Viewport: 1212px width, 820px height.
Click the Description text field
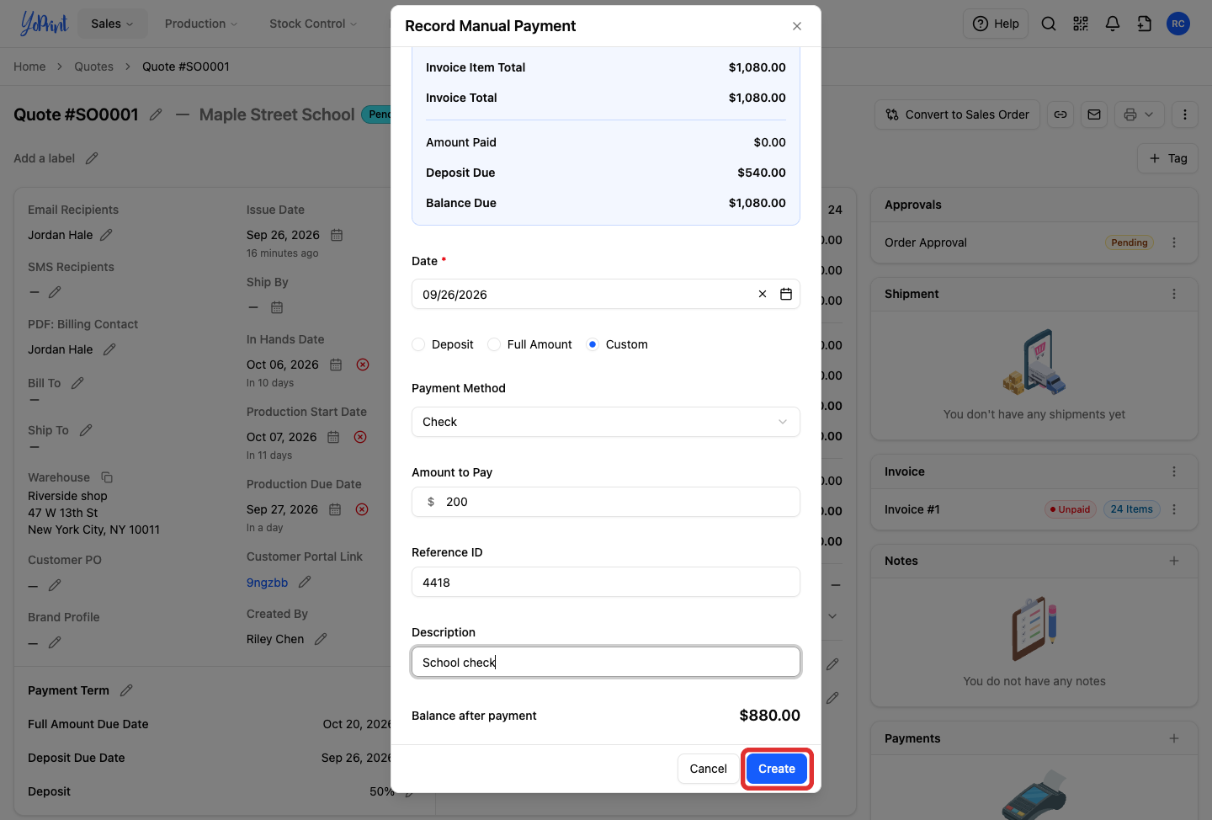[606, 663]
